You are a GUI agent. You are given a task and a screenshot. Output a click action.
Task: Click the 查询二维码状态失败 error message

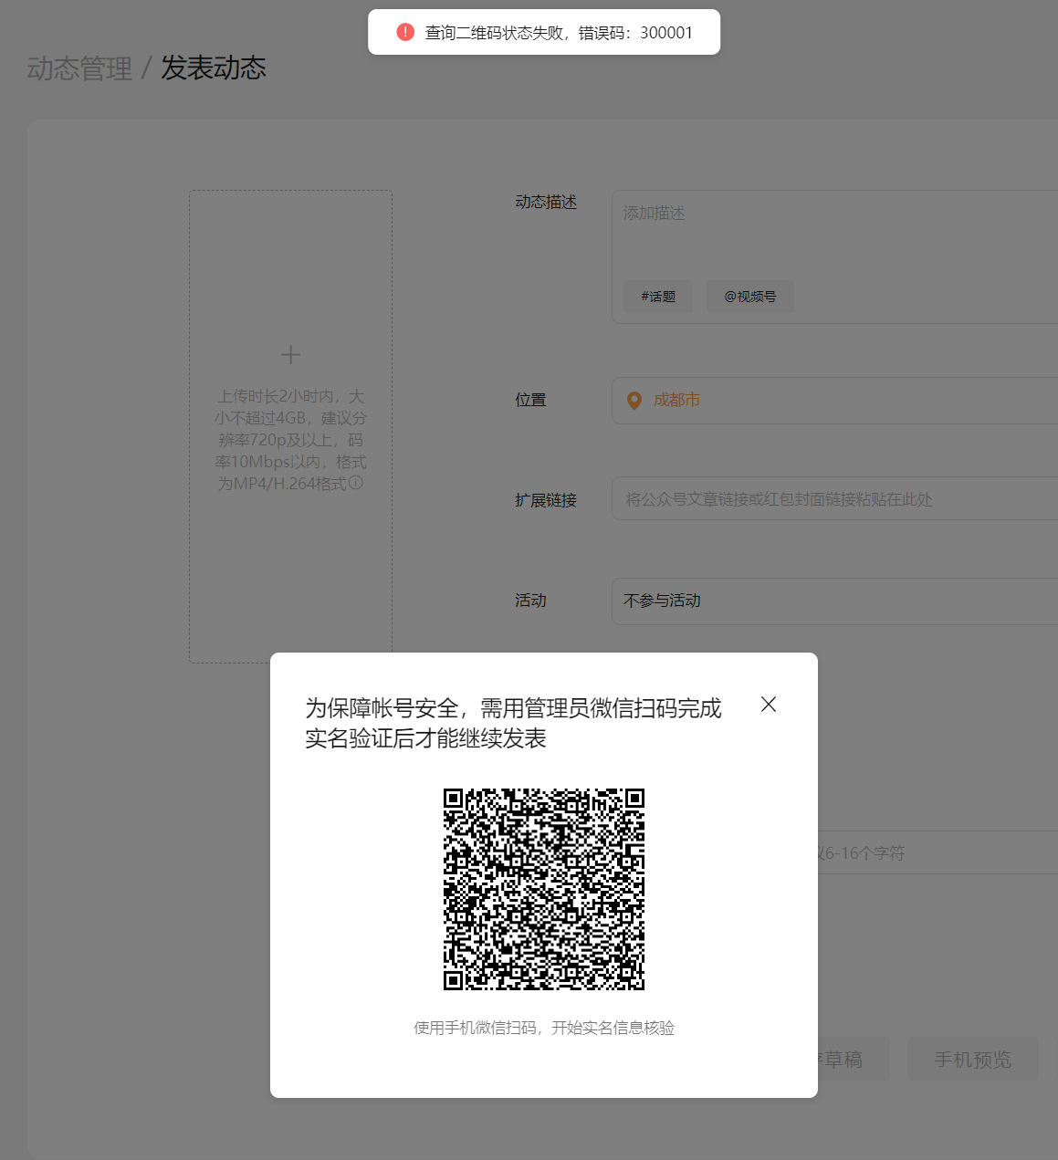[x=559, y=33]
